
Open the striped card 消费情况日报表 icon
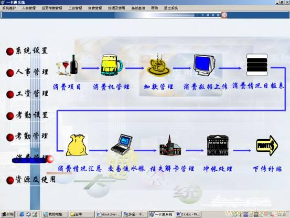click(257, 65)
